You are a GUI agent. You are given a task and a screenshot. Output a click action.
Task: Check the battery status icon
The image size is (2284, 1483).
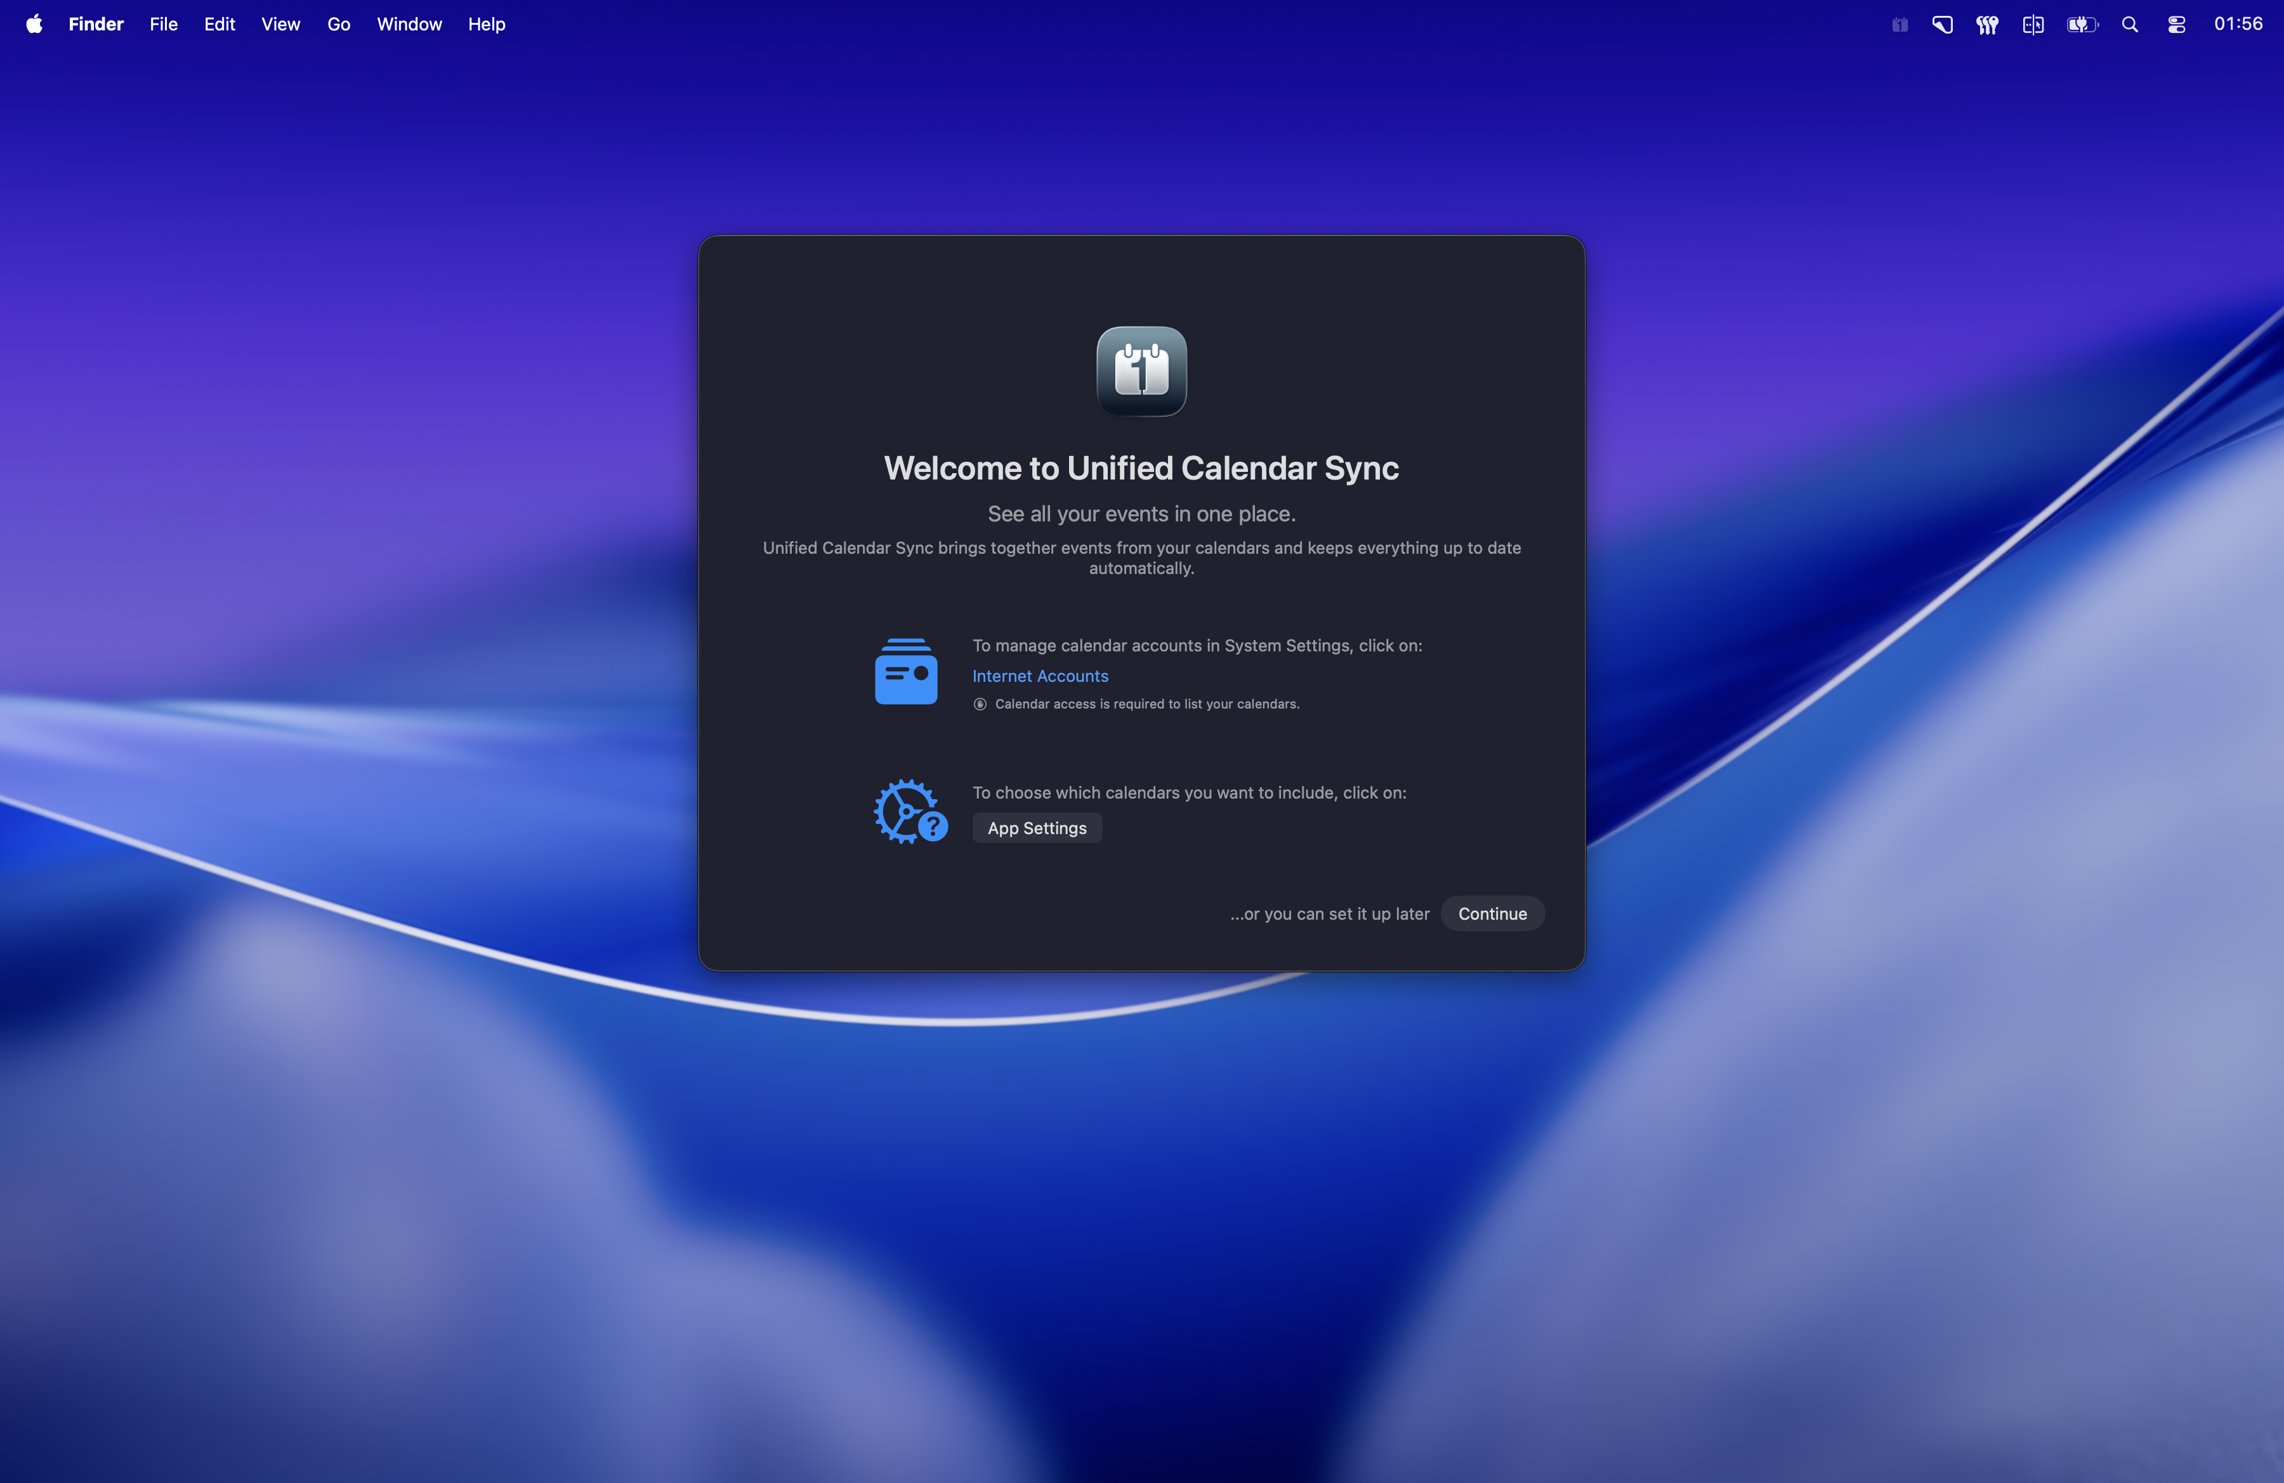click(x=2082, y=24)
